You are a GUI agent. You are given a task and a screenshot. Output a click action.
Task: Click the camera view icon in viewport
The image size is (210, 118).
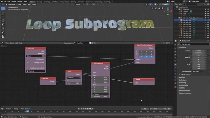pos(156,8)
